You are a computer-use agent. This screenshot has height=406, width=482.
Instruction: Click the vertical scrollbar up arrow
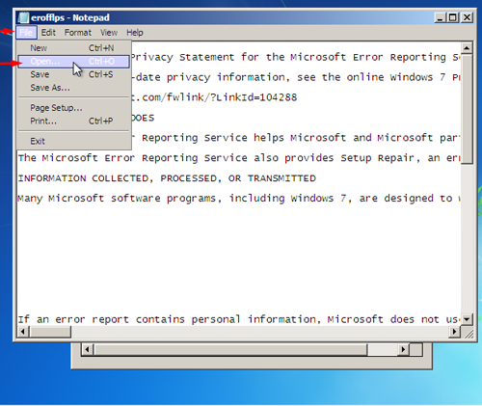pos(467,48)
